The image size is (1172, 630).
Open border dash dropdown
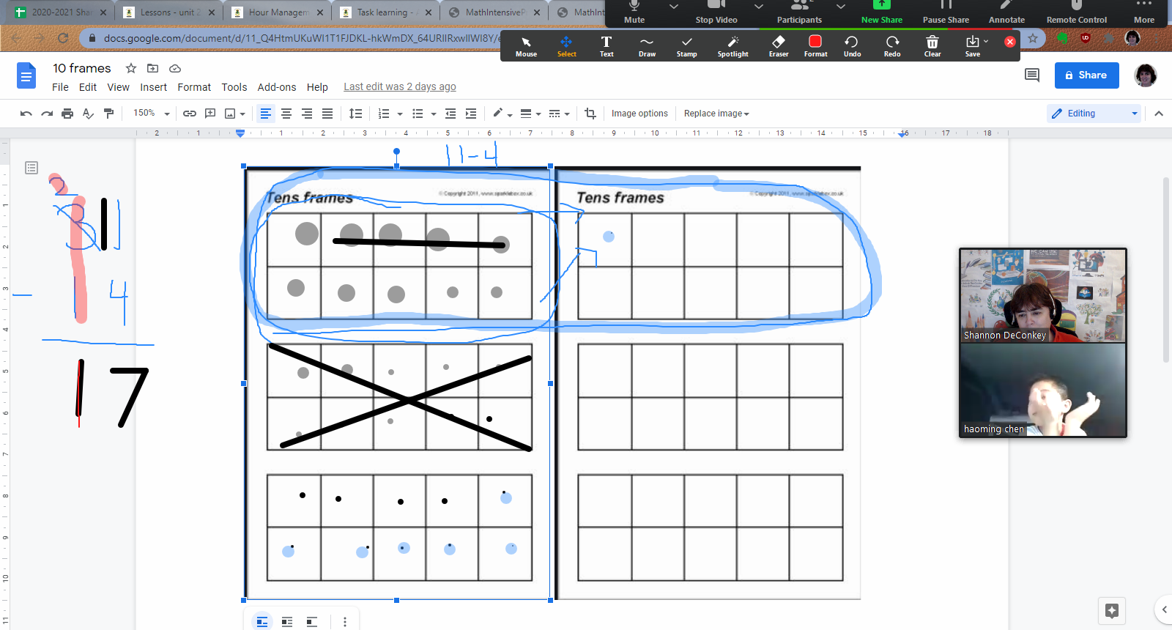tap(559, 114)
